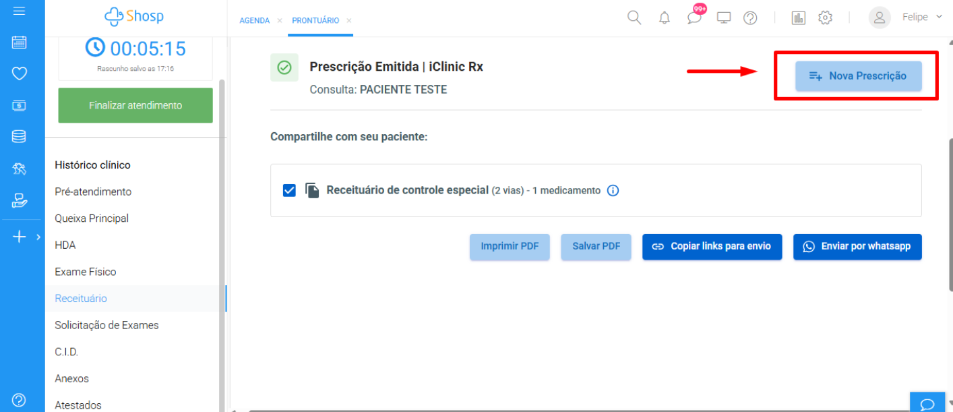The height and width of the screenshot is (412, 953).
Task: Click the reports chart icon in header
Action: click(x=799, y=18)
